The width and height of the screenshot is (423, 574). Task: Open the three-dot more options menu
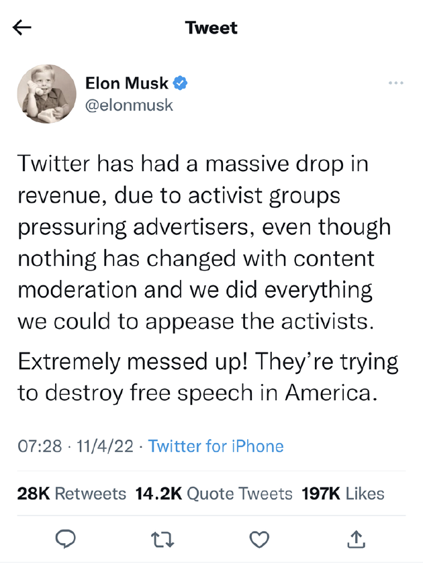pyautogui.click(x=396, y=83)
